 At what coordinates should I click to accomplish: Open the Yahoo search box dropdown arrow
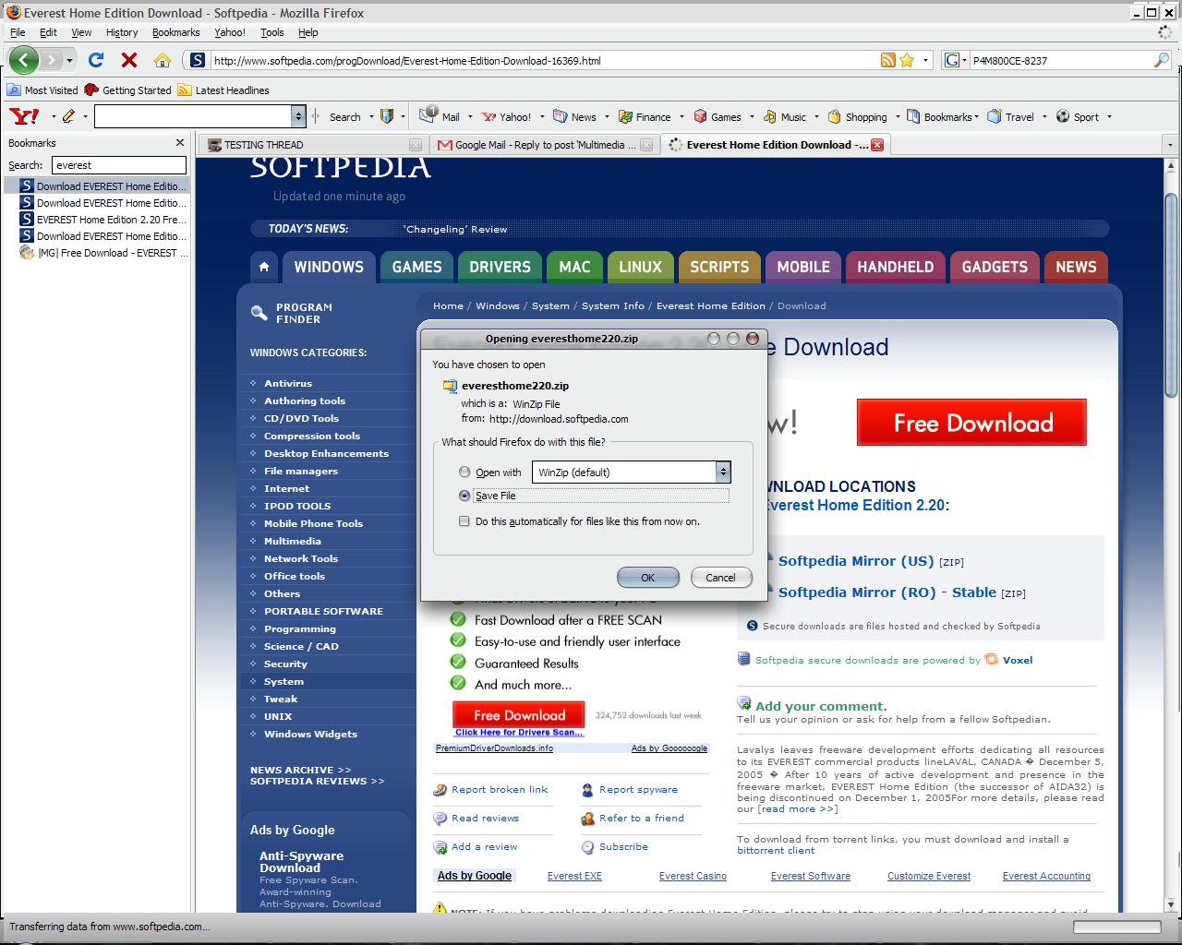tap(298, 116)
